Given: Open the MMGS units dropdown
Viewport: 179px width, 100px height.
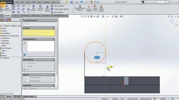Looking at the screenshot, I should tap(168, 99).
